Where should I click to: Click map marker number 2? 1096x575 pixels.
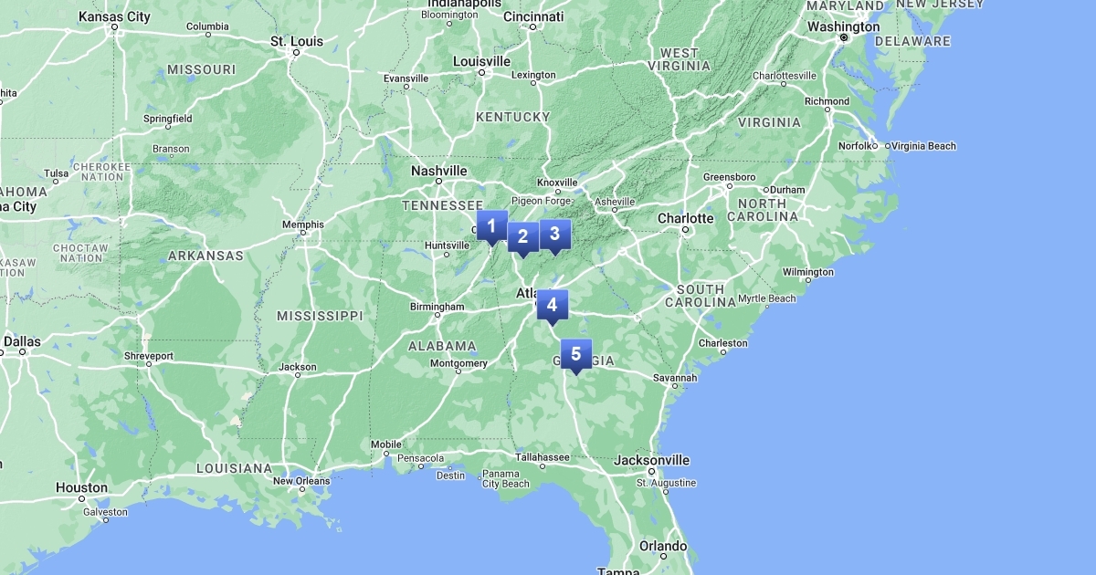click(522, 239)
